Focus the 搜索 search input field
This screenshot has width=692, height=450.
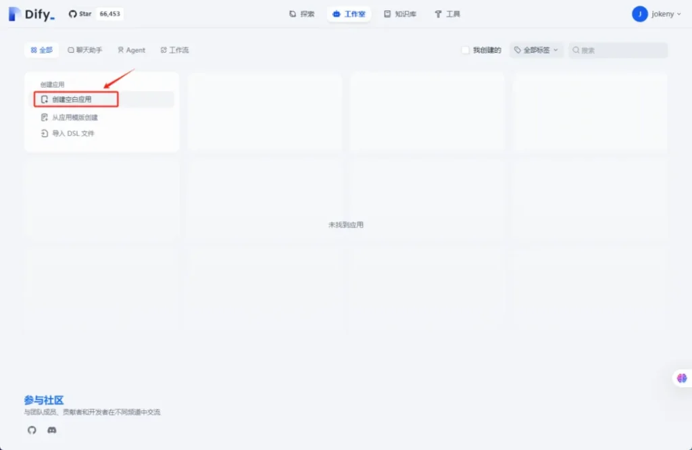click(x=622, y=50)
